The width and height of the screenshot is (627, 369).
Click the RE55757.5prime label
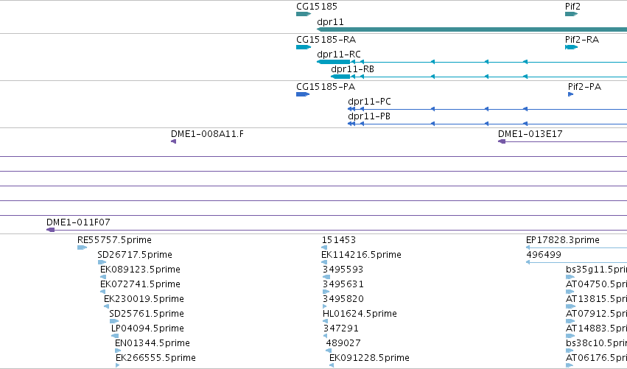115,240
